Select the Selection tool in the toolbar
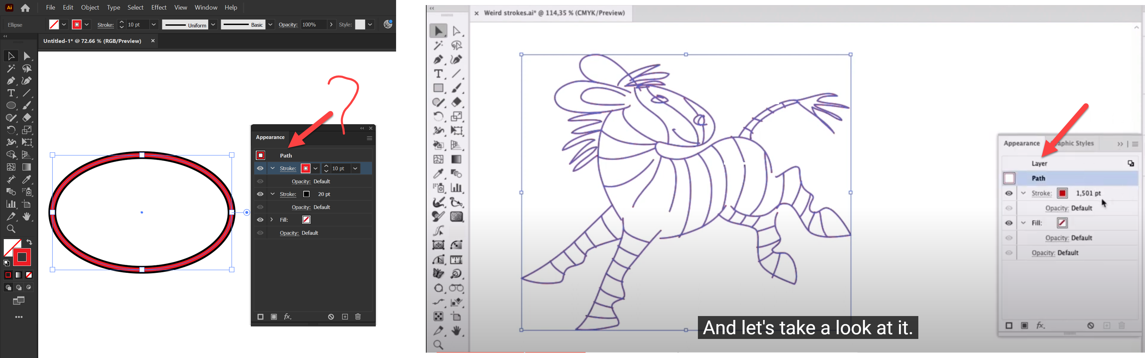 tap(11, 55)
